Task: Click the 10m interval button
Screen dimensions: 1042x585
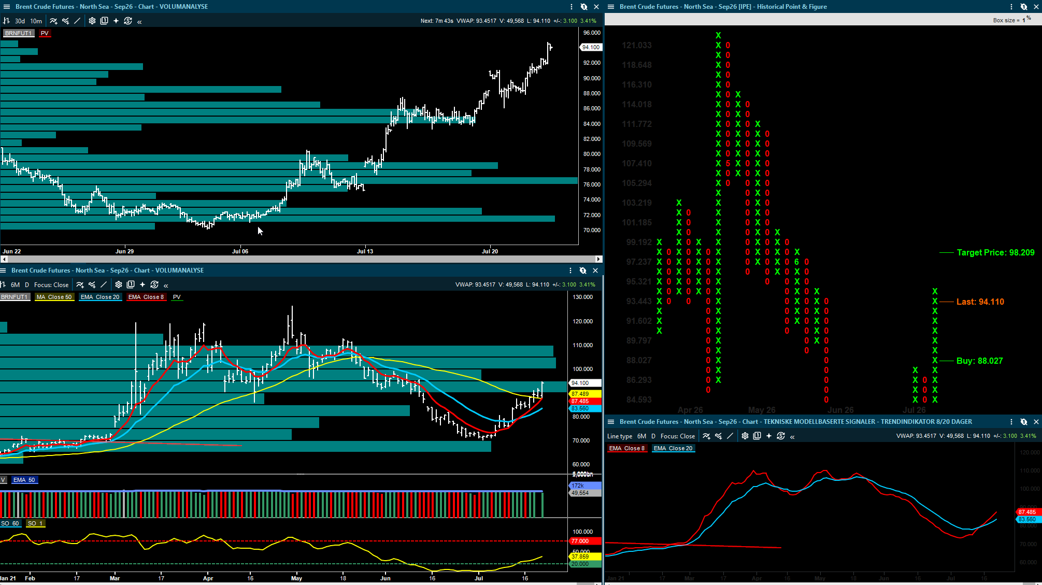Action: click(36, 21)
